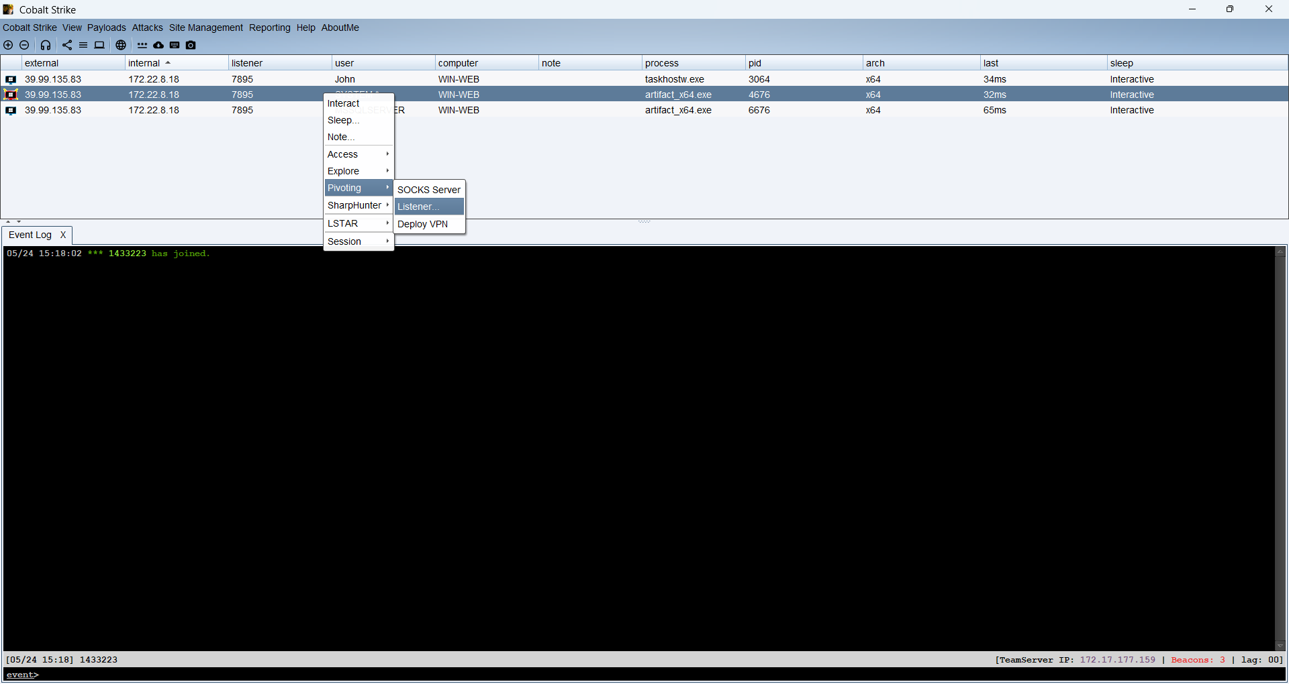This screenshot has height=684, width=1289.
Task: Click beacon icon of taskhostw.exe row
Action: [11, 79]
